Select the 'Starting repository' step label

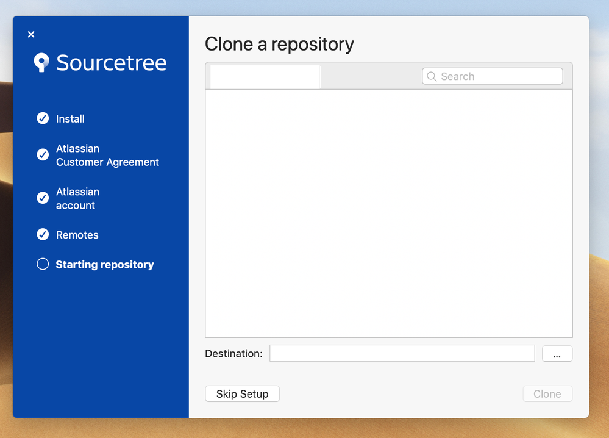(x=104, y=265)
